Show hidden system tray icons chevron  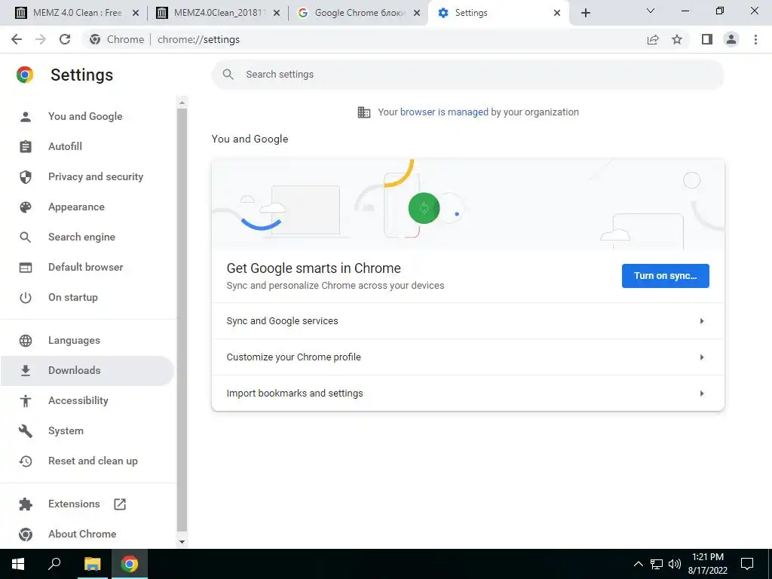[x=638, y=564]
